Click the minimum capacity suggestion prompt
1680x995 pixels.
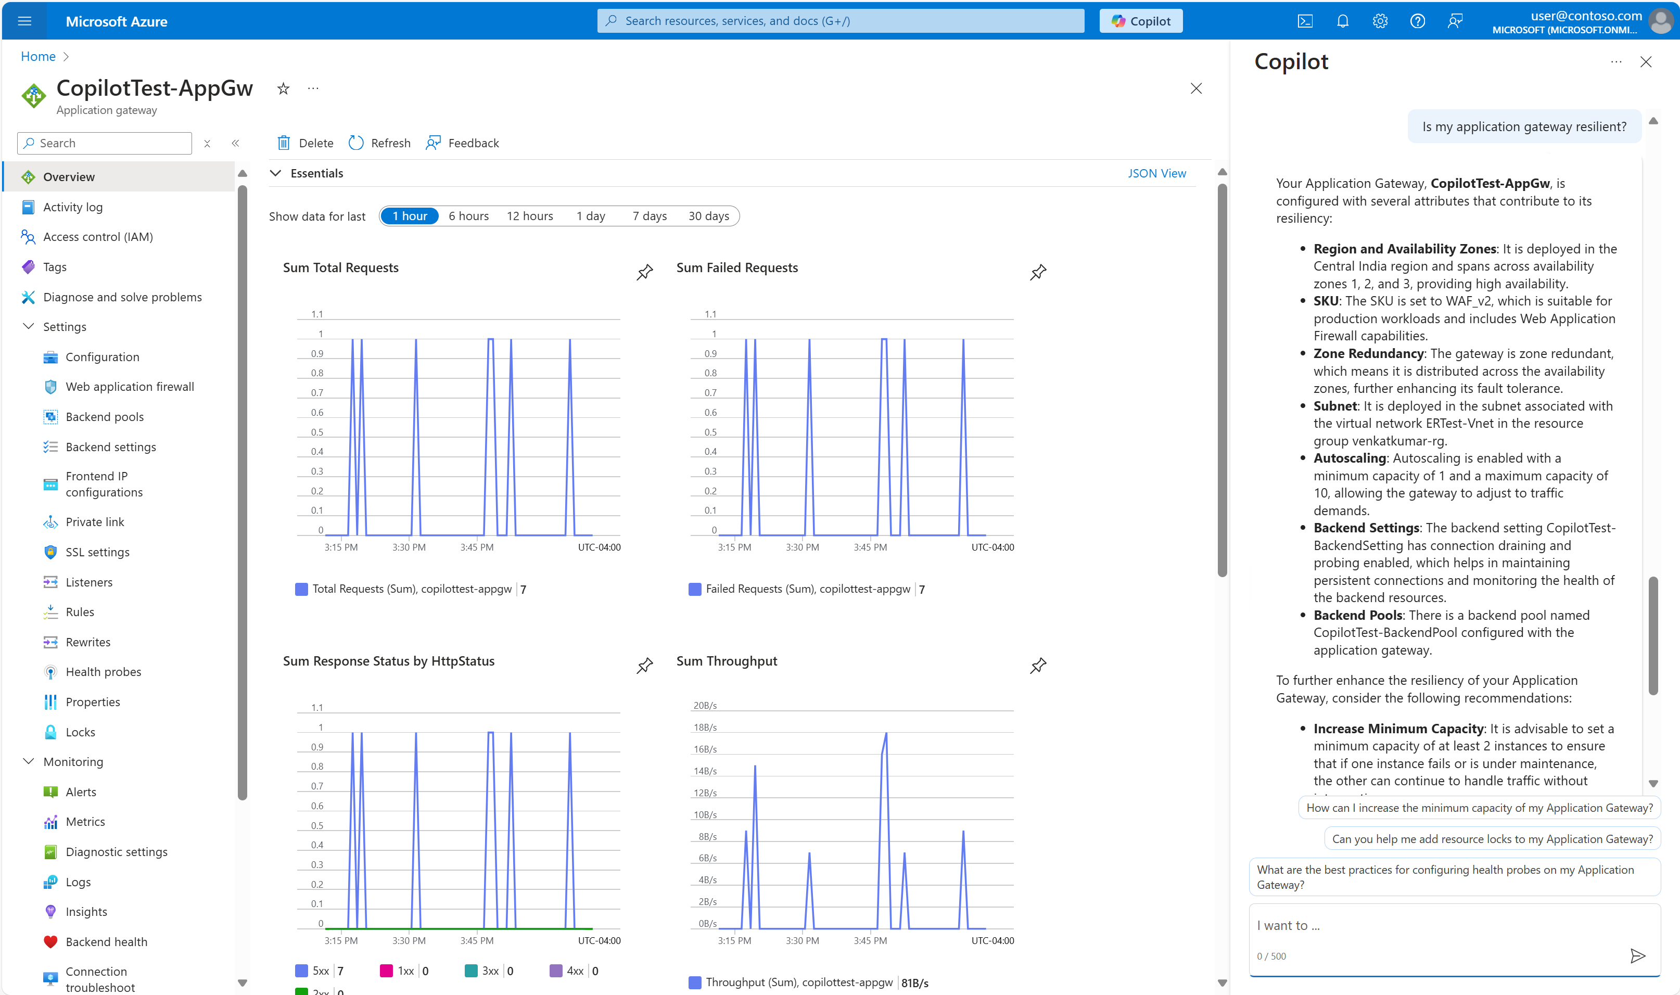(1479, 808)
